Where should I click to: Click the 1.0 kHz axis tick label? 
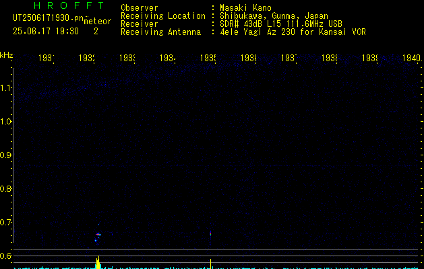(5, 122)
